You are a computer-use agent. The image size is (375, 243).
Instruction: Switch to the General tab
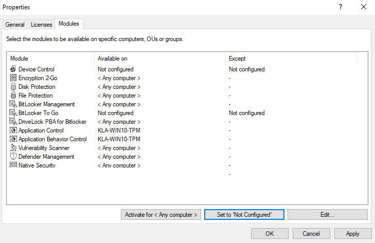[x=15, y=24]
